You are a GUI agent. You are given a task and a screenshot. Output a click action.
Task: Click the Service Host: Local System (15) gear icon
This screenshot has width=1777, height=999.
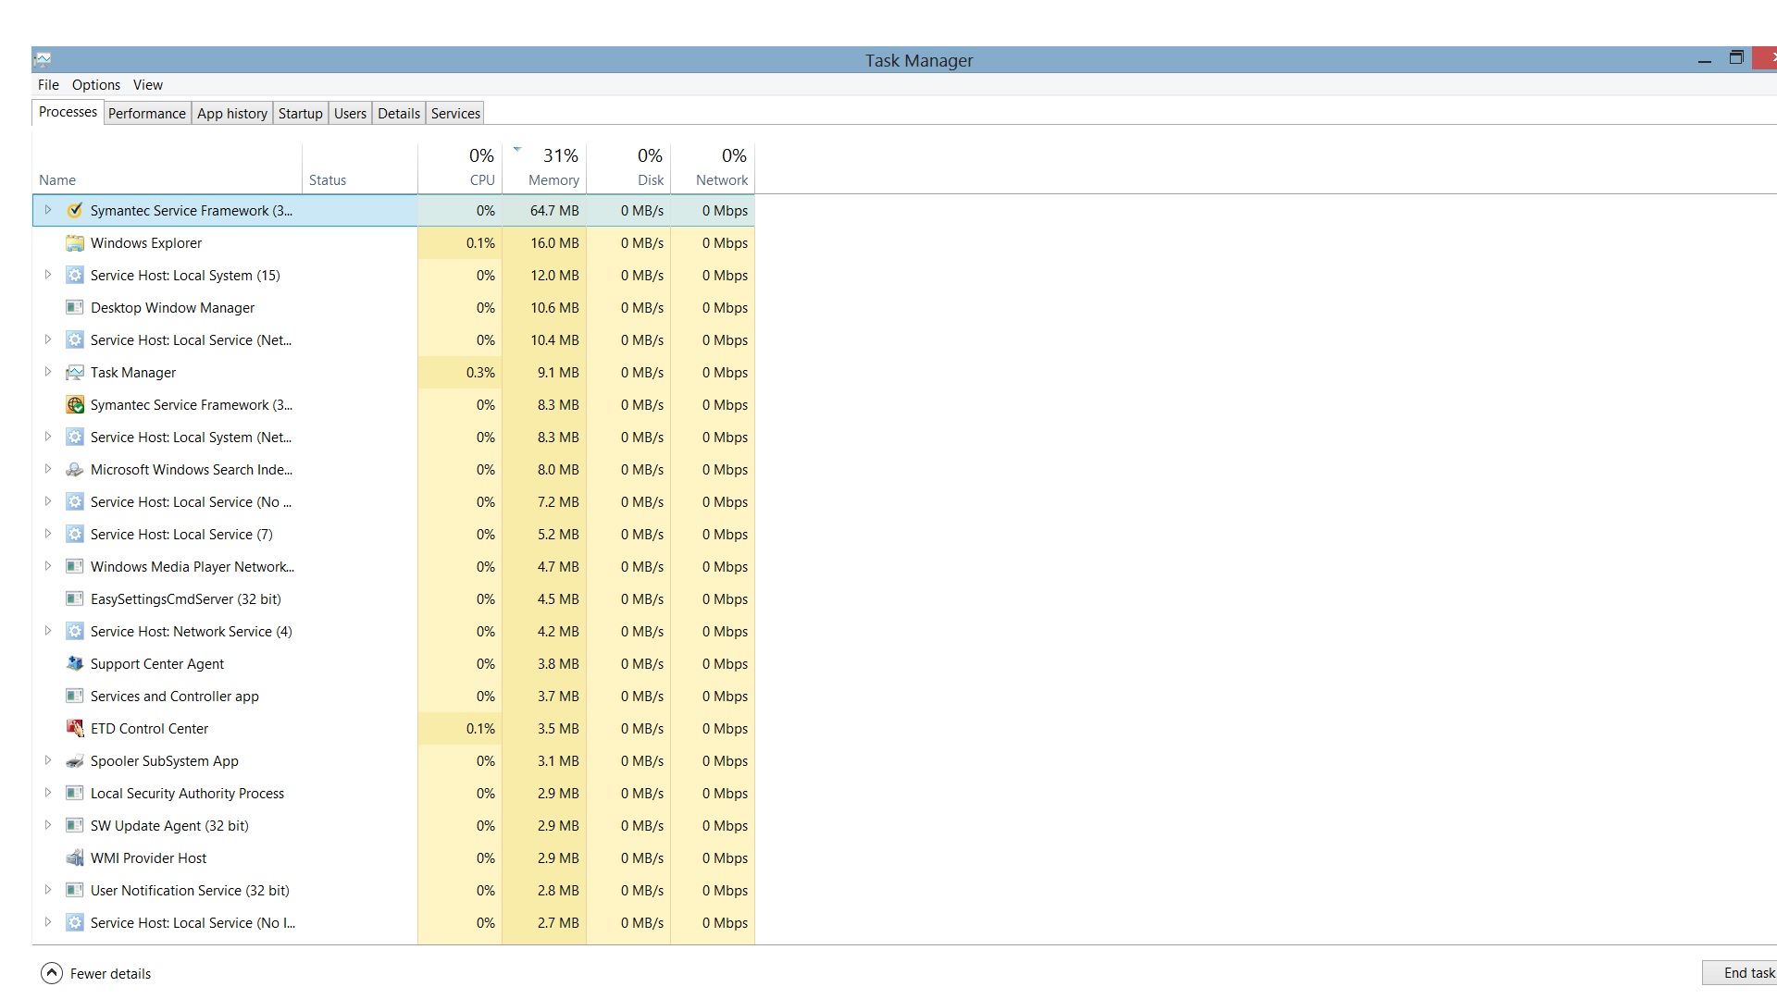tap(75, 276)
